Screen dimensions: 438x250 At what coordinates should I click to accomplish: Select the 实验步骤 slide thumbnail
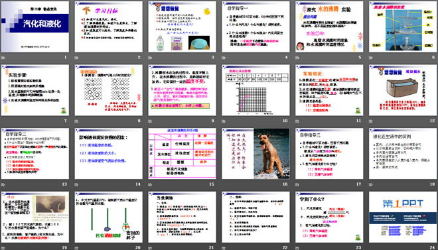pos(35,90)
